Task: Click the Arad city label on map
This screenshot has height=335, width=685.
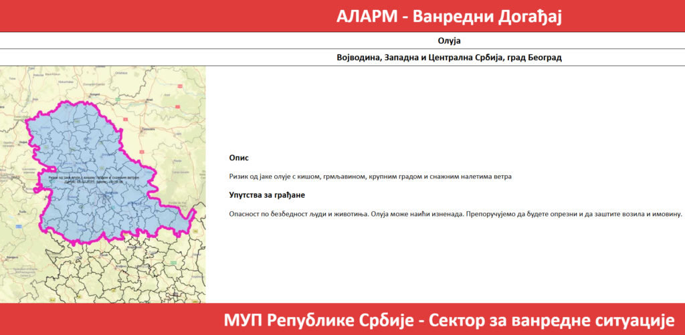Action: coord(151,98)
